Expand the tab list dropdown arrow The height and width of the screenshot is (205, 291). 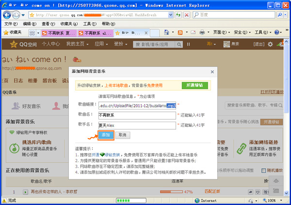pyautogui.click(x=38, y=33)
